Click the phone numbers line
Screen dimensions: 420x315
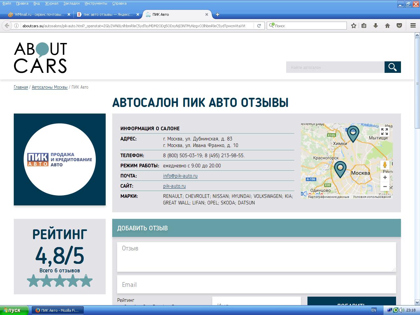point(204,156)
